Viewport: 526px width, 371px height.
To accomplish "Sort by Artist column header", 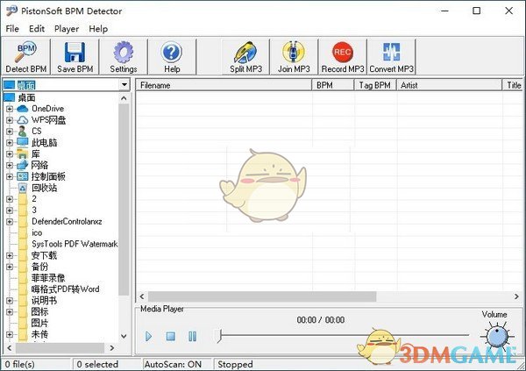I will [449, 85].
